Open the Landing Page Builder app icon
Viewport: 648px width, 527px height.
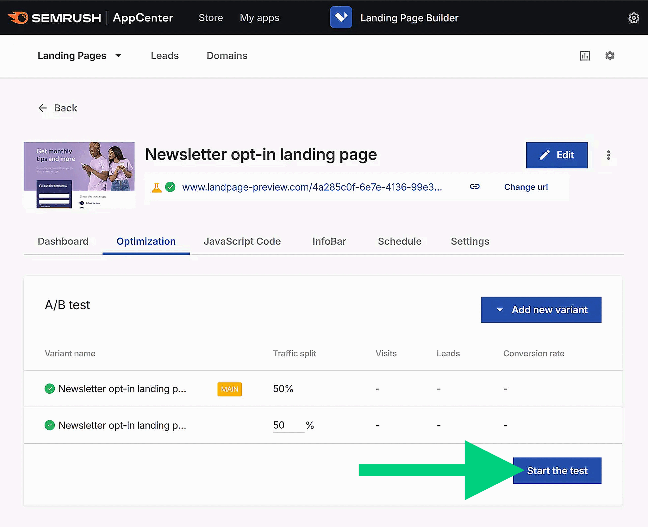341,17
